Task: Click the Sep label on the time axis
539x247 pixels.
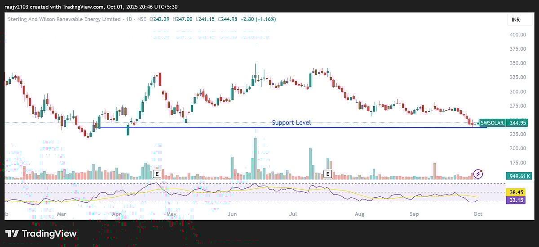Action: 414,214
